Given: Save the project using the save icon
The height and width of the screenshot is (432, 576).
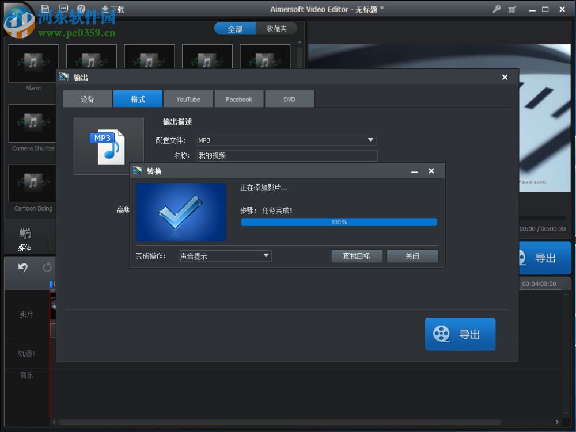Looking at the screenshot, I should (46, 7).
